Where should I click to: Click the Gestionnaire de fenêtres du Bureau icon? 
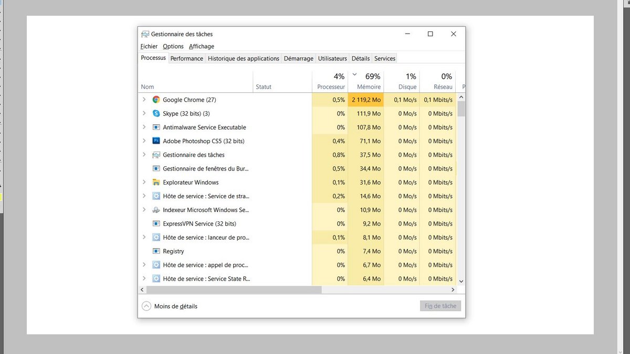pyautogui.click(x=156, y=168)
